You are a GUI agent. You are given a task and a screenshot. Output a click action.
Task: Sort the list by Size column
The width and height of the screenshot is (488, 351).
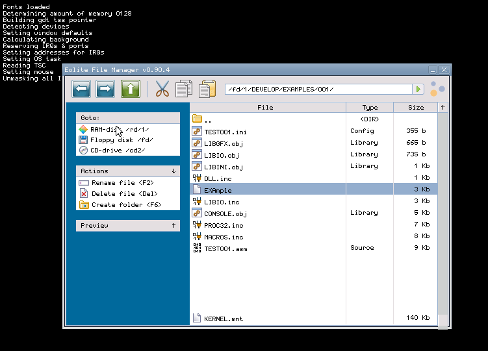coord(416,108)
